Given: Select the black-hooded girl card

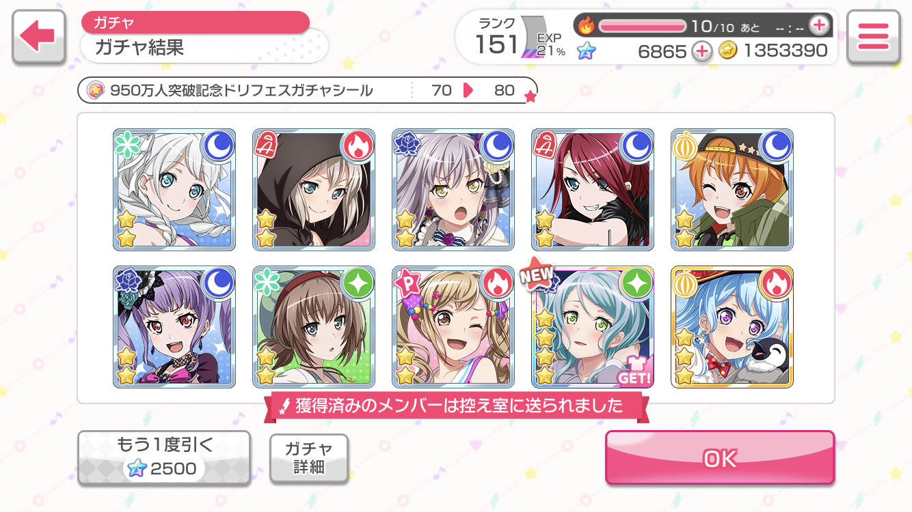Looking at the screenshot, I should tap(314, 190).
